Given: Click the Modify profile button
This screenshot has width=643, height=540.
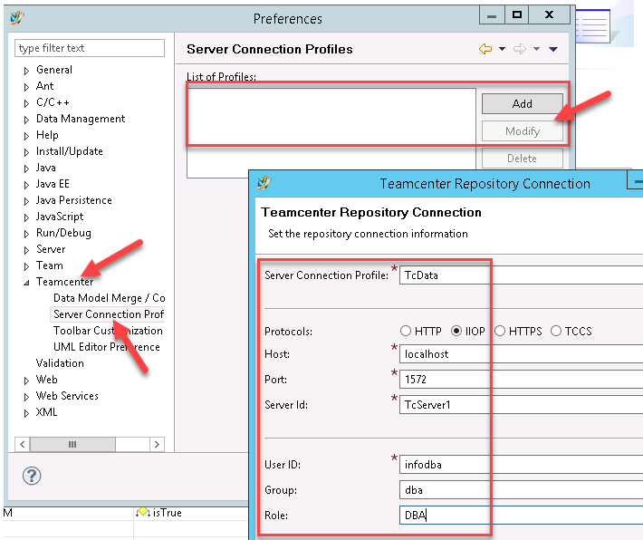Looking at the screenshot, I should click(522, 131).
